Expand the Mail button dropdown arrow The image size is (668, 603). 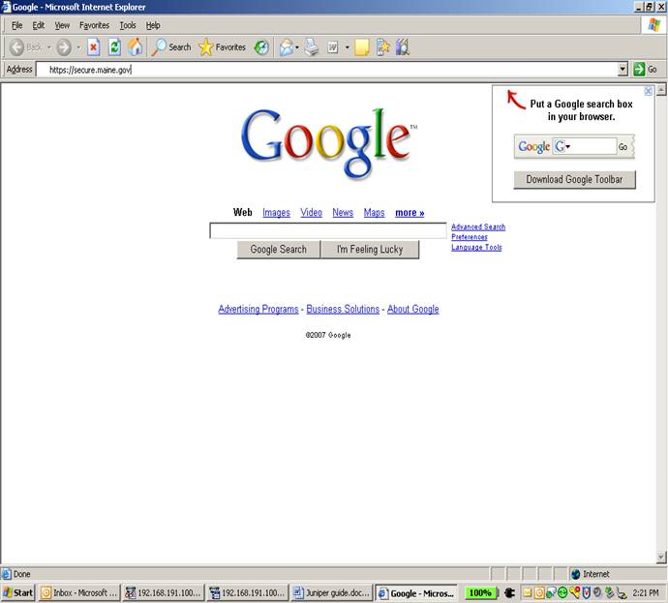(x=297, y=47)
